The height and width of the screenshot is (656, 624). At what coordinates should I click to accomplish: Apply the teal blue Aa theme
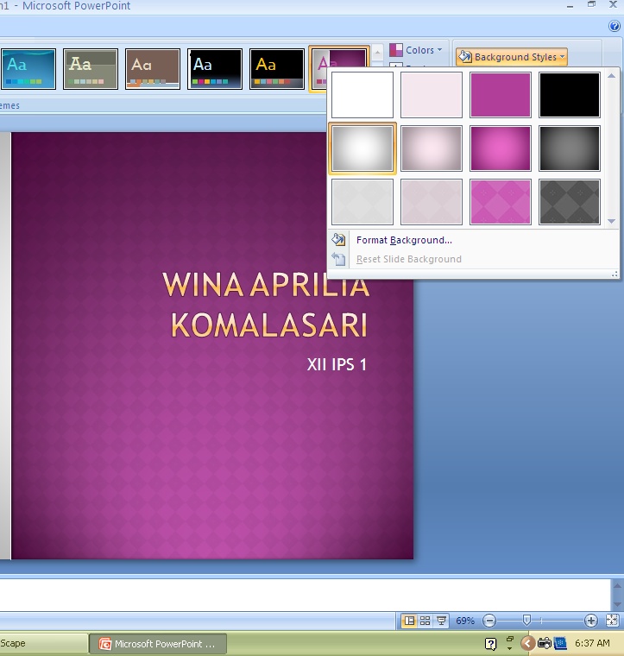point(28,69)
